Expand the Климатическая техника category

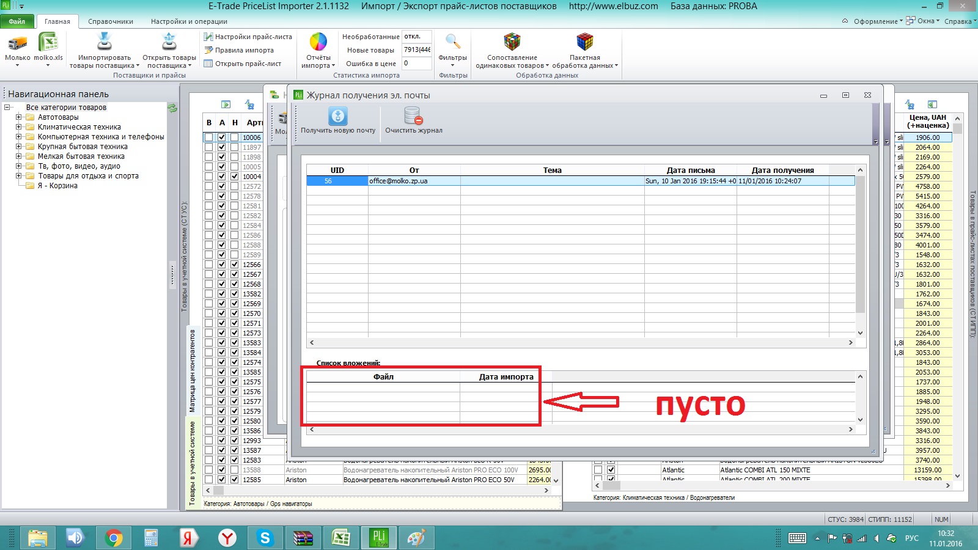(19, 127)
